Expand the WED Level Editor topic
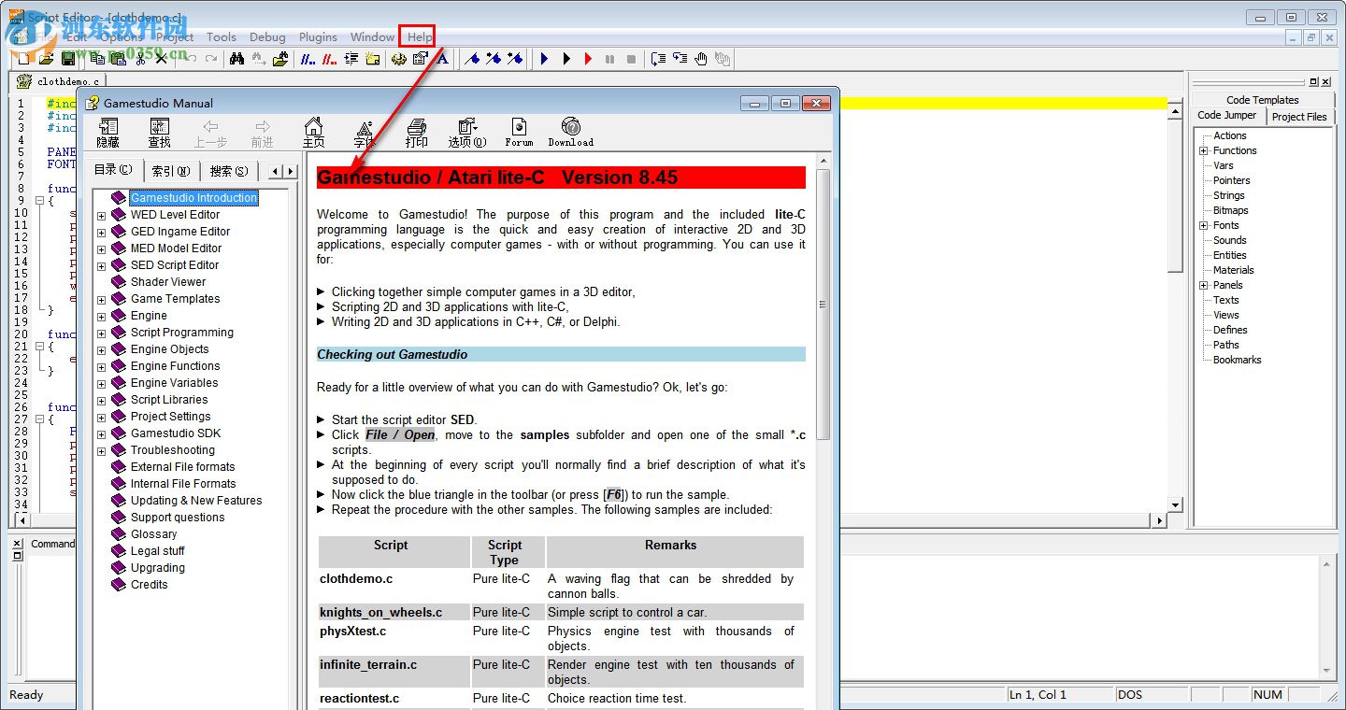The height and width of the screenshot is (710, 1346). [x=101, y=216]
